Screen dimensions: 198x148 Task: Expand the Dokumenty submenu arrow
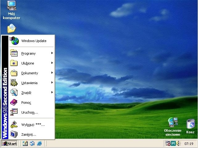click(52, 73)
